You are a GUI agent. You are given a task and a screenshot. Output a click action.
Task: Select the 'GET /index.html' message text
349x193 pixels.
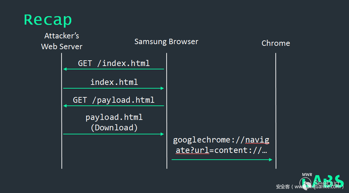point(114,63)
